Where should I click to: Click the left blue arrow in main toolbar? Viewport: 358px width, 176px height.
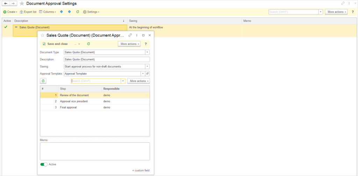(62, 12)
